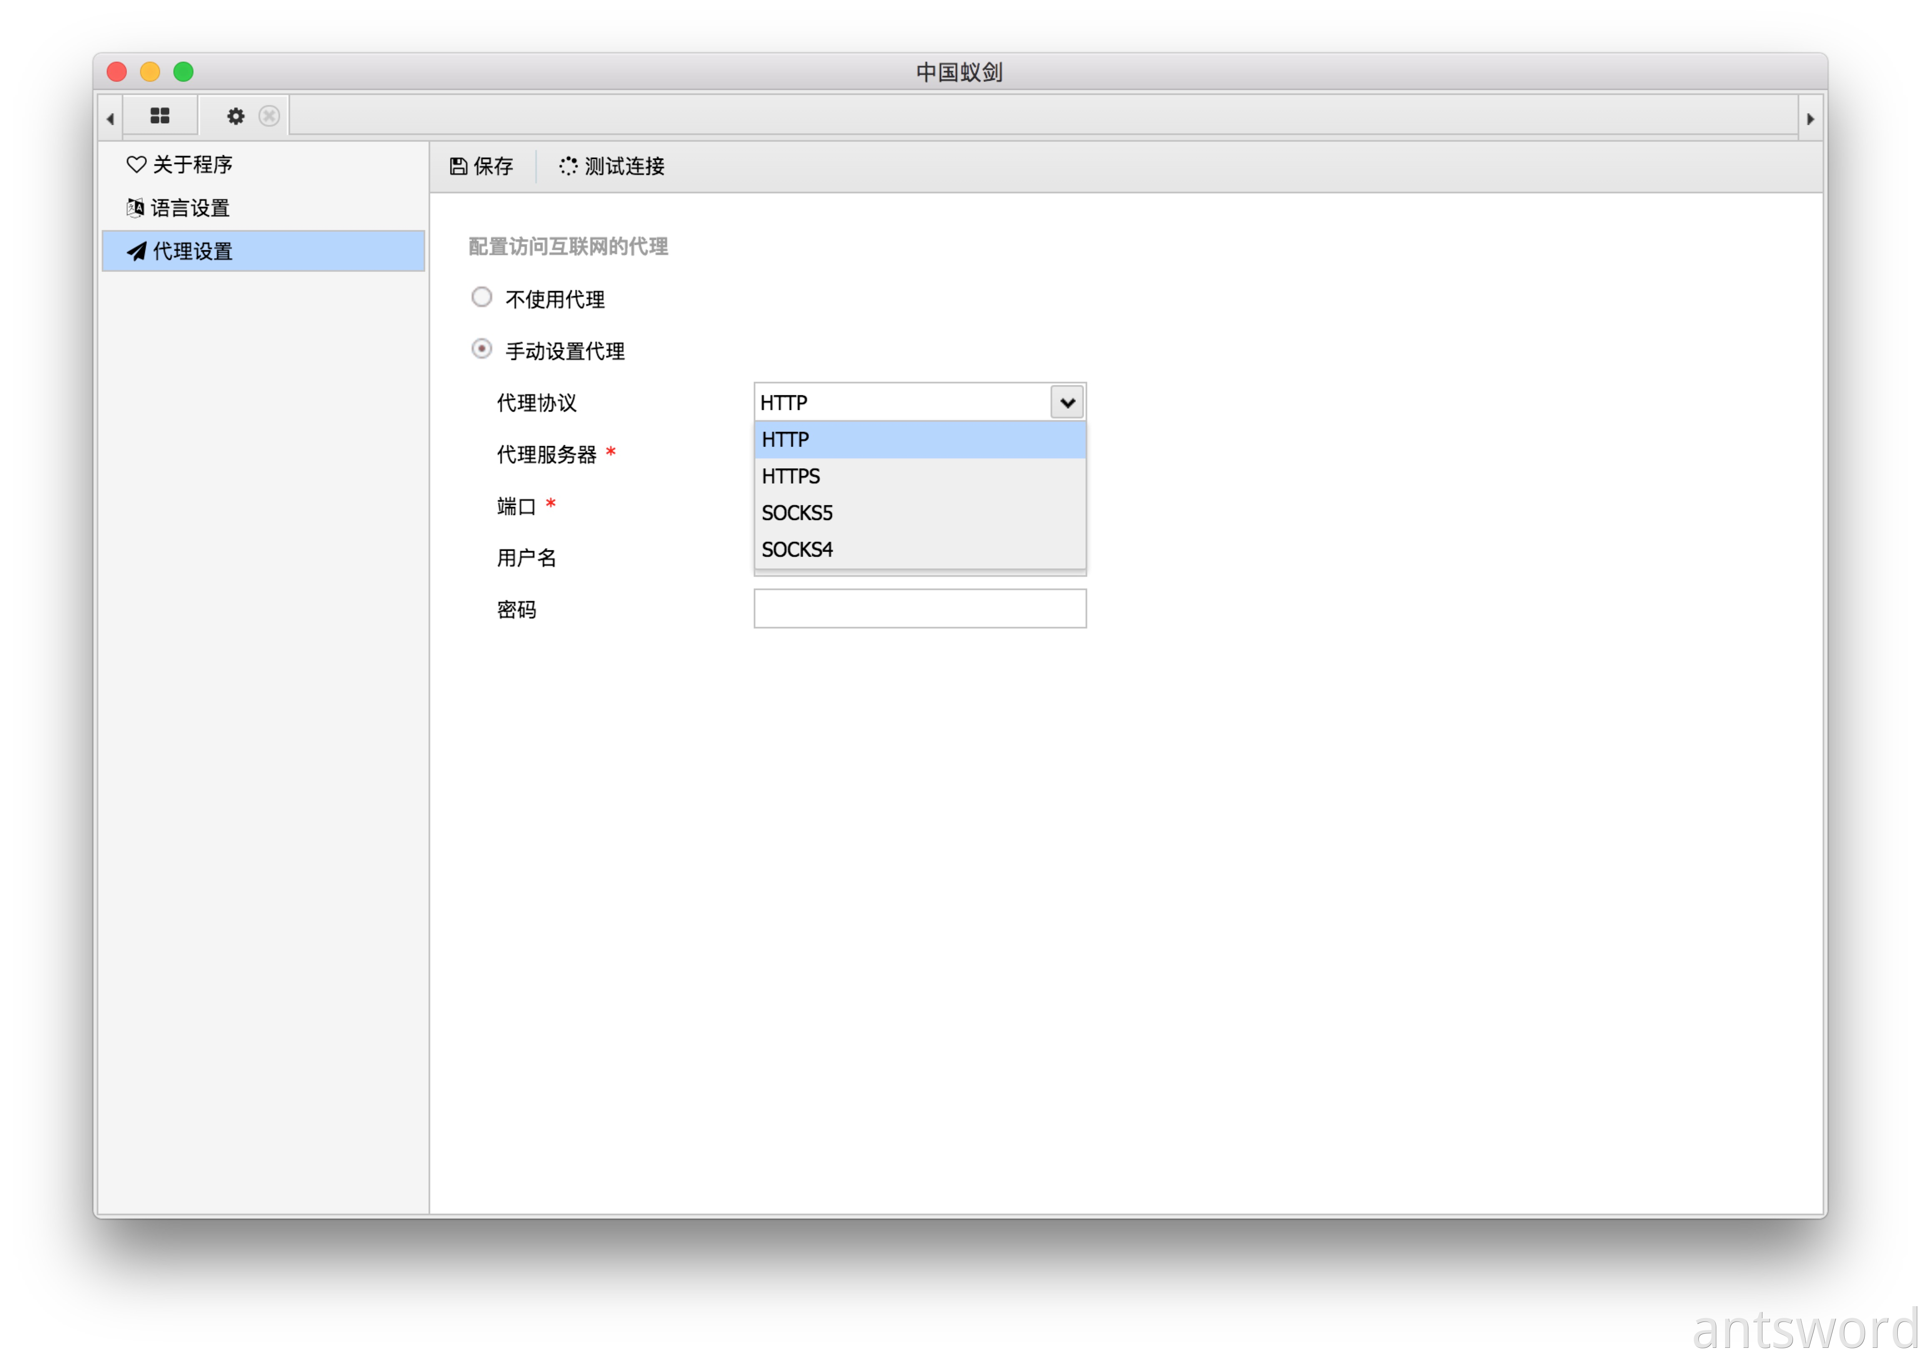The image size is (1921, 1352).
Task: Close the settings tab with X icon
Action: 268,116
